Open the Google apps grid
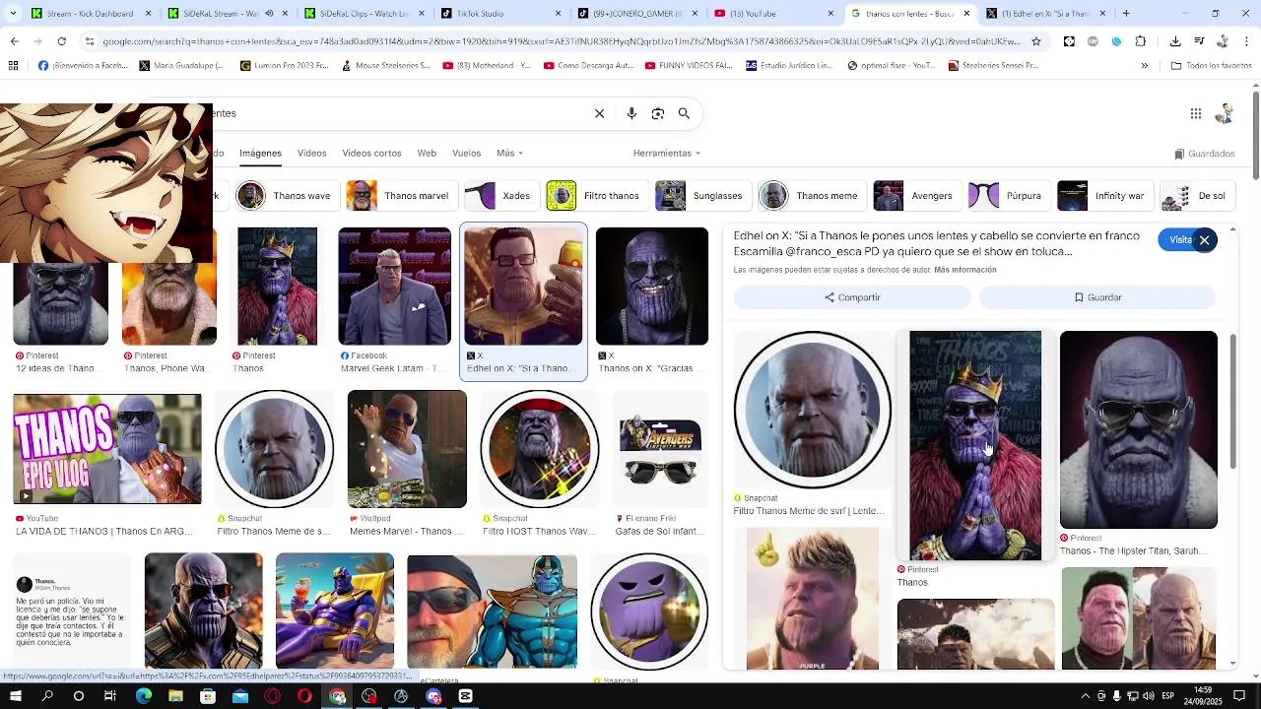1261x709 pixels. [1195, 113]
